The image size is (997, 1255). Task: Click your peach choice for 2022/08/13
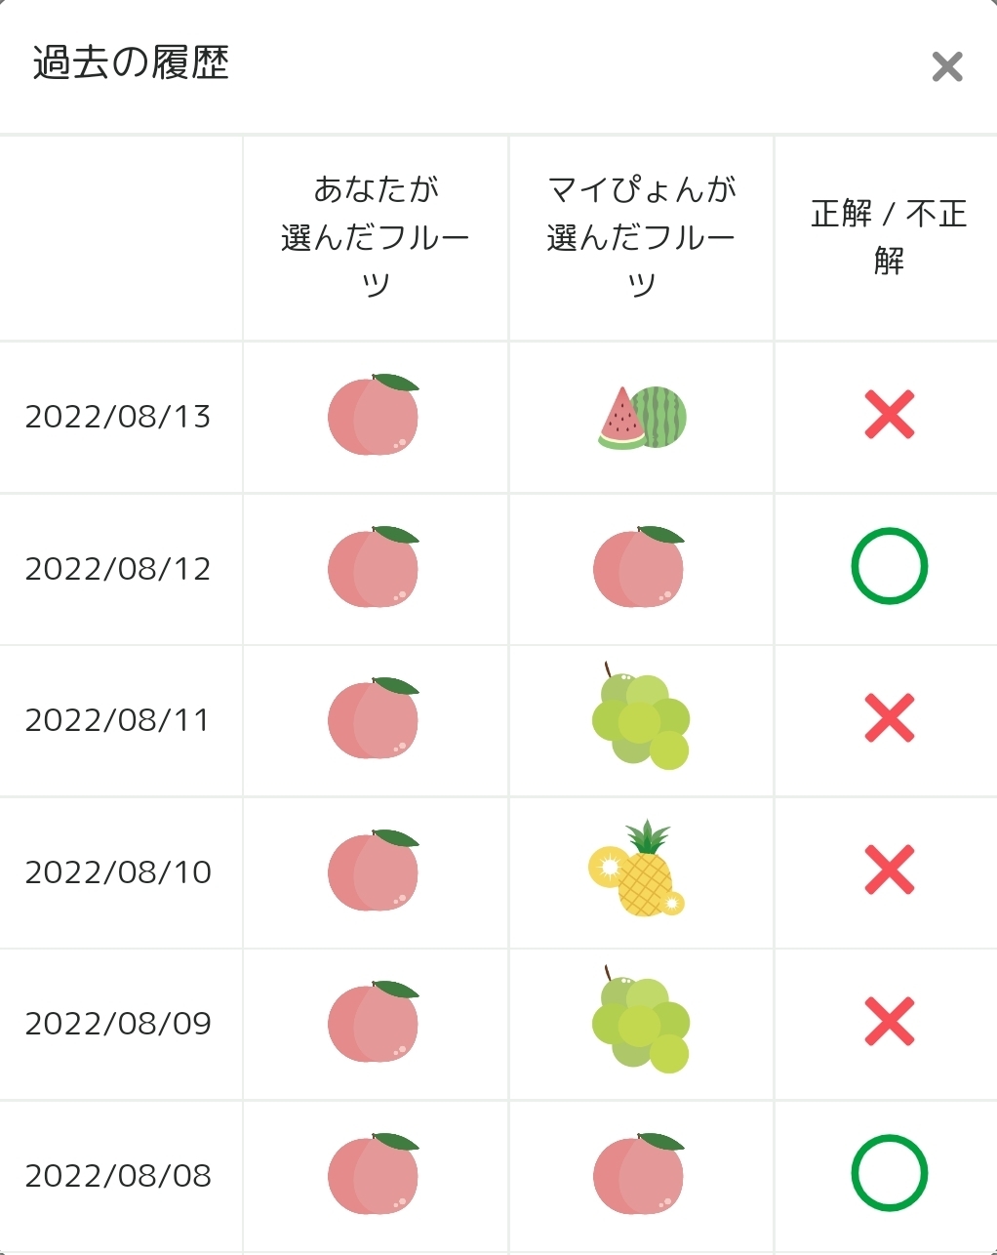(374, 415)
